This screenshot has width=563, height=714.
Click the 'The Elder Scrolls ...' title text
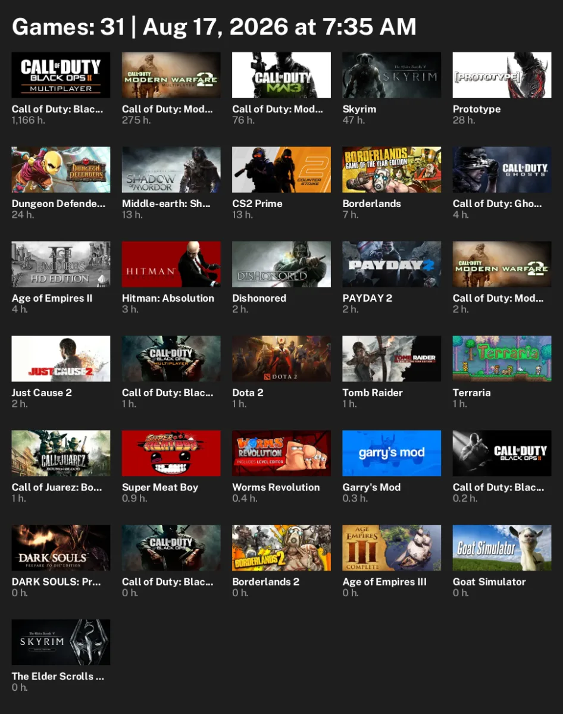tap(58, 677)
